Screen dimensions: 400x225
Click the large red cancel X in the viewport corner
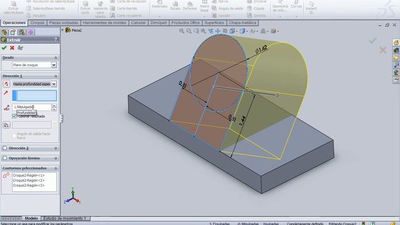click(x=382, y=50)
